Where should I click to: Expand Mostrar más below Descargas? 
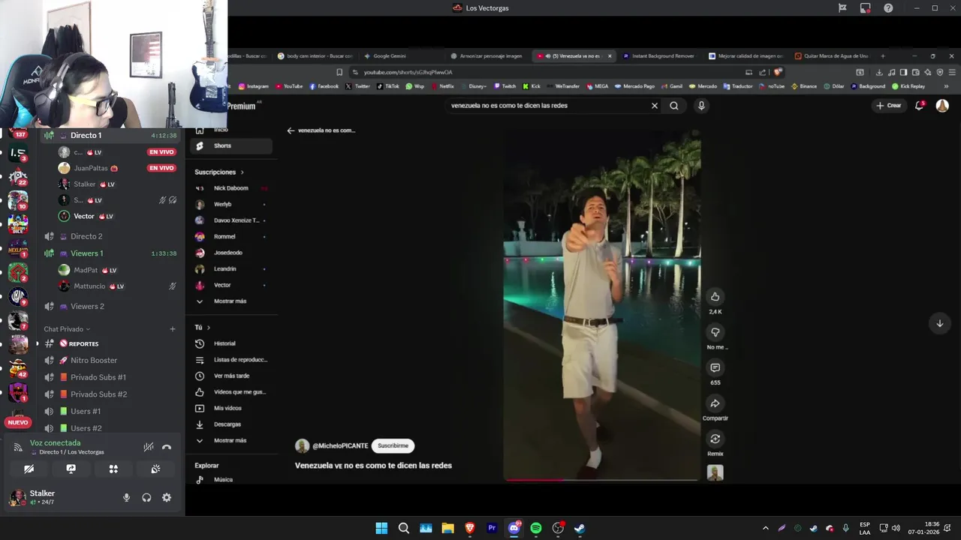pos(230,440)
